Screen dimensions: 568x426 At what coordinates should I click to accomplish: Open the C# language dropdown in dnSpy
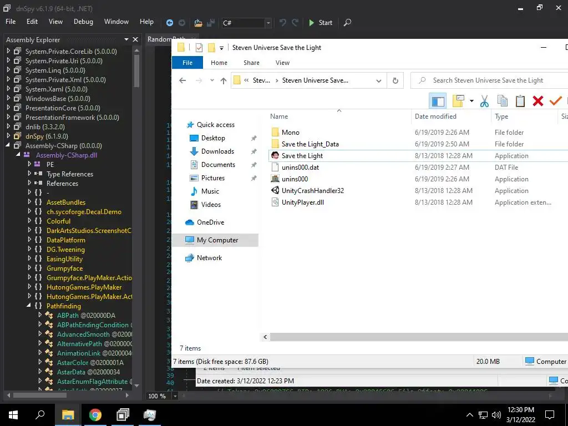click(268, 23)
